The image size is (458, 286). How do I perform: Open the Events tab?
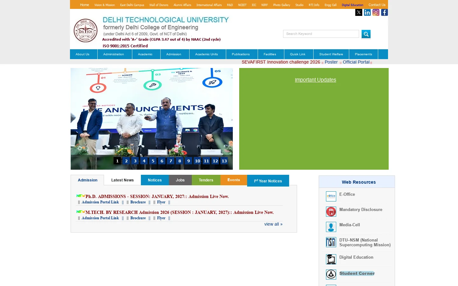tap(234, 180)
